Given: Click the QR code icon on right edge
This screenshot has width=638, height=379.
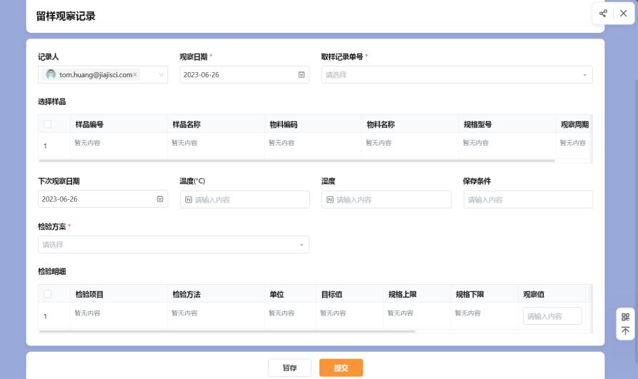Looking at the screenshot, I should click(x=625, y=317).
